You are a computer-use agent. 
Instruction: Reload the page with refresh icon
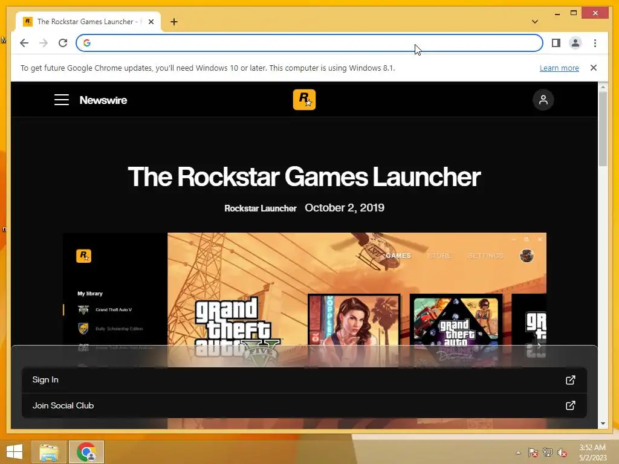click(x=63, y=43)
